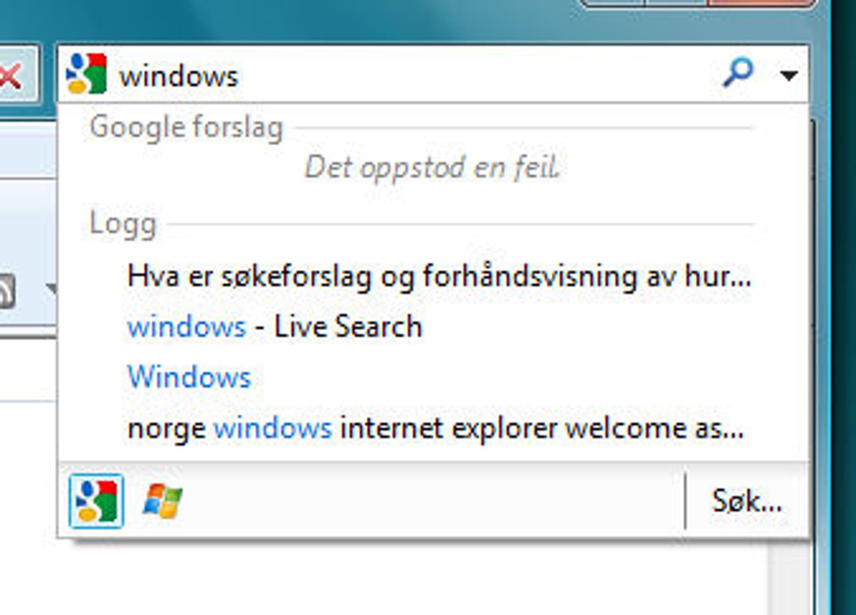The image size is (856, 615).
Task: Select the Google provider icon in bottom bar
Action: coord(96,501)
